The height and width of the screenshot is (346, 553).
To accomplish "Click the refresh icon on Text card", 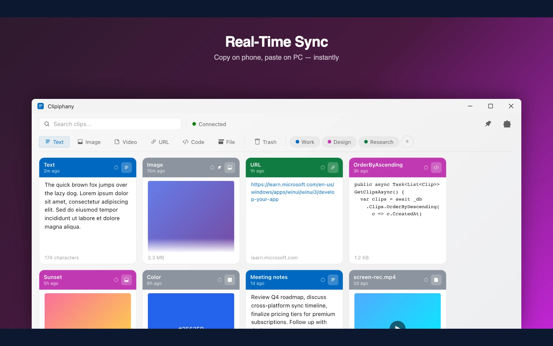I will 116,168.
